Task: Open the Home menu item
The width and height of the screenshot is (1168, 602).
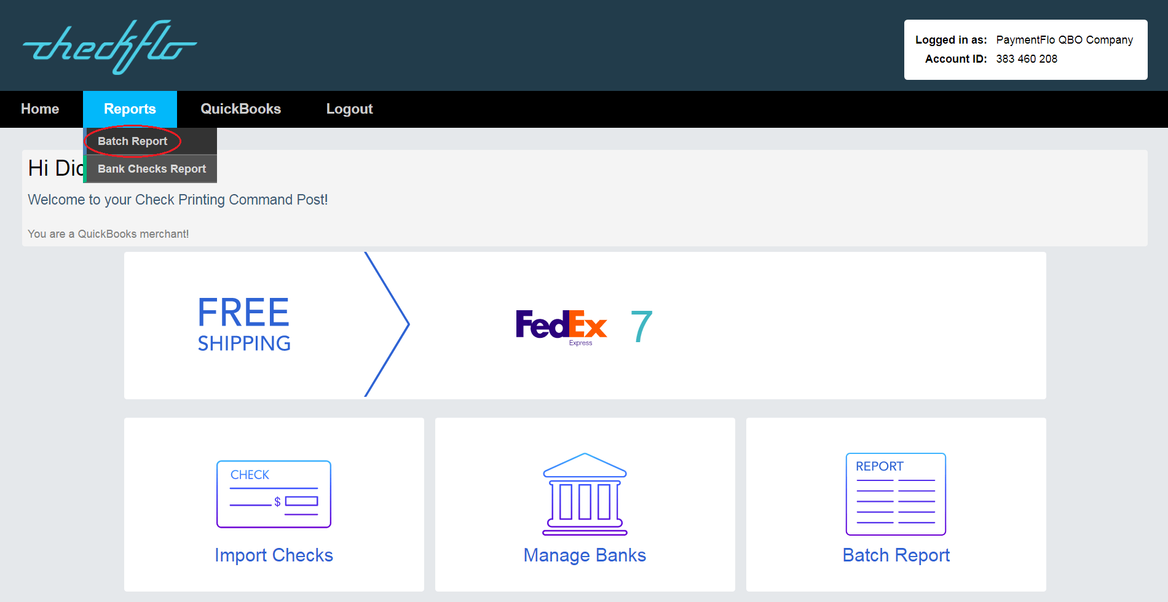Action: 40,109
